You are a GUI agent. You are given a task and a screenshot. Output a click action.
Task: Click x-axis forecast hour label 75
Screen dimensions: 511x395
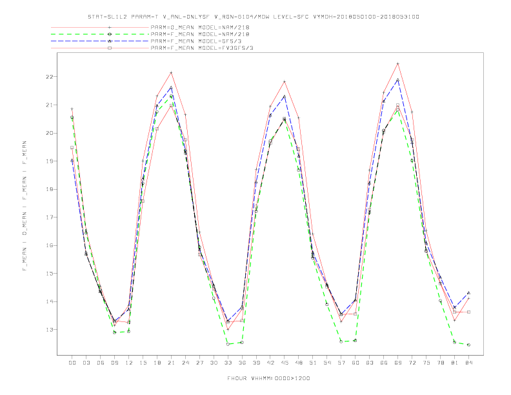[x=426, y=363]
